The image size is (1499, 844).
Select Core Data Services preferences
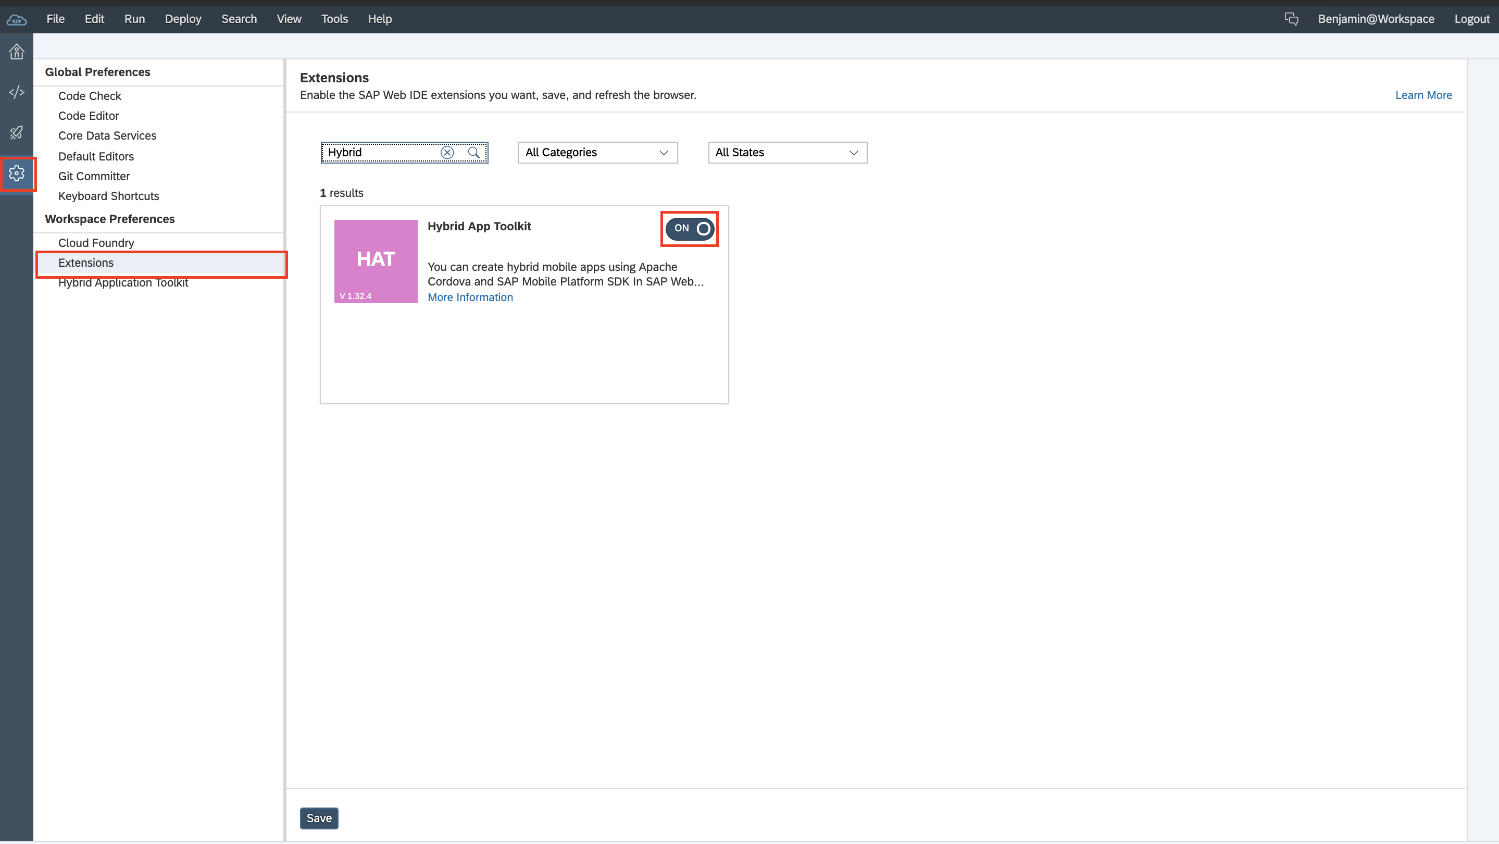point(107,135)
